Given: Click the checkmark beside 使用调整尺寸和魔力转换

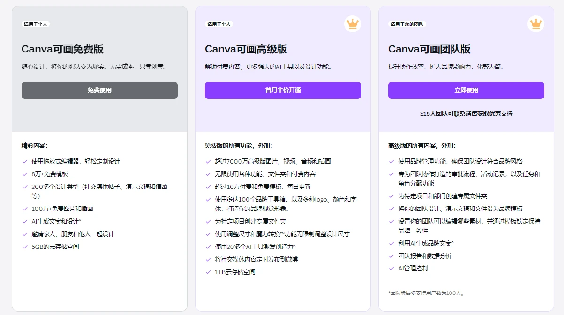Looking at the screenshot, I should click(x=208, y=234).
